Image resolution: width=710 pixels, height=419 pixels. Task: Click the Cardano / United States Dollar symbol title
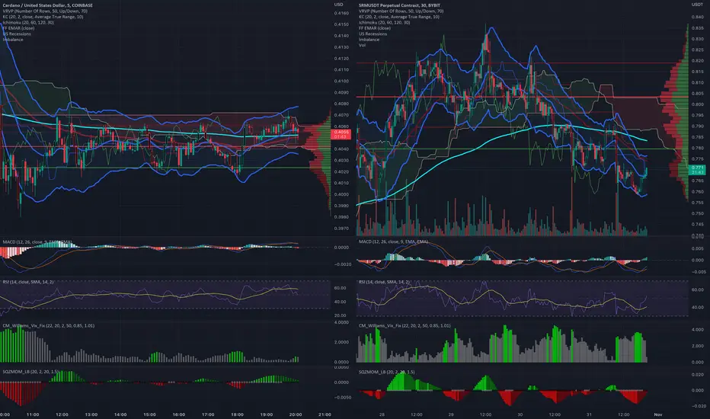(47, 5)
